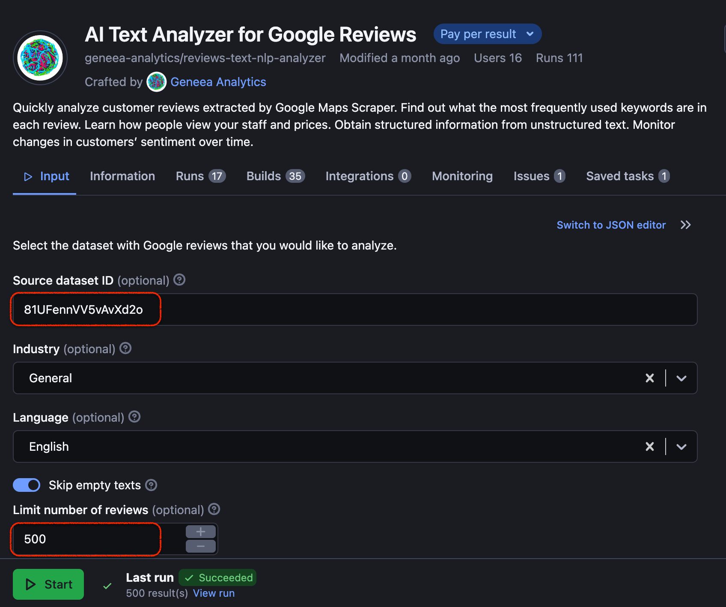Clear the English language selection

(650, 446)
